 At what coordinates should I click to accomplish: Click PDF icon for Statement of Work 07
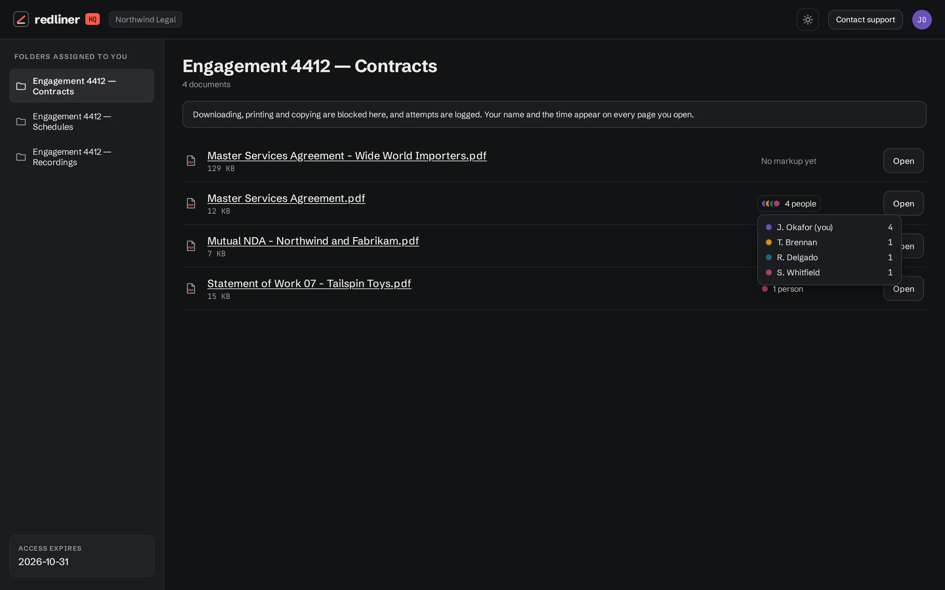pyautogui.click(x=191, y=288)
